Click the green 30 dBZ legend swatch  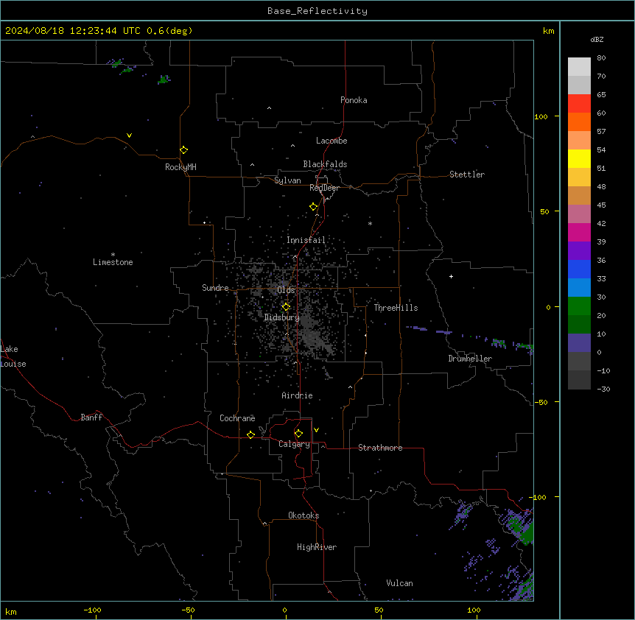click(x=579, y=306)
